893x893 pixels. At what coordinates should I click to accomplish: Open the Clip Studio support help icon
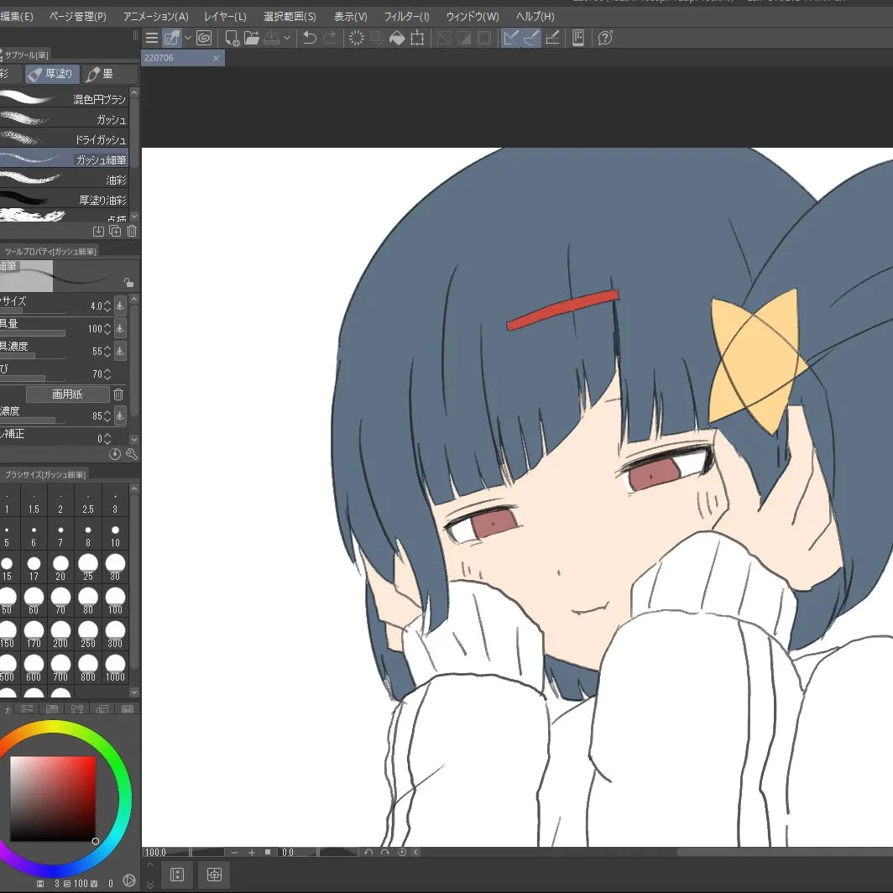point(604,38)
